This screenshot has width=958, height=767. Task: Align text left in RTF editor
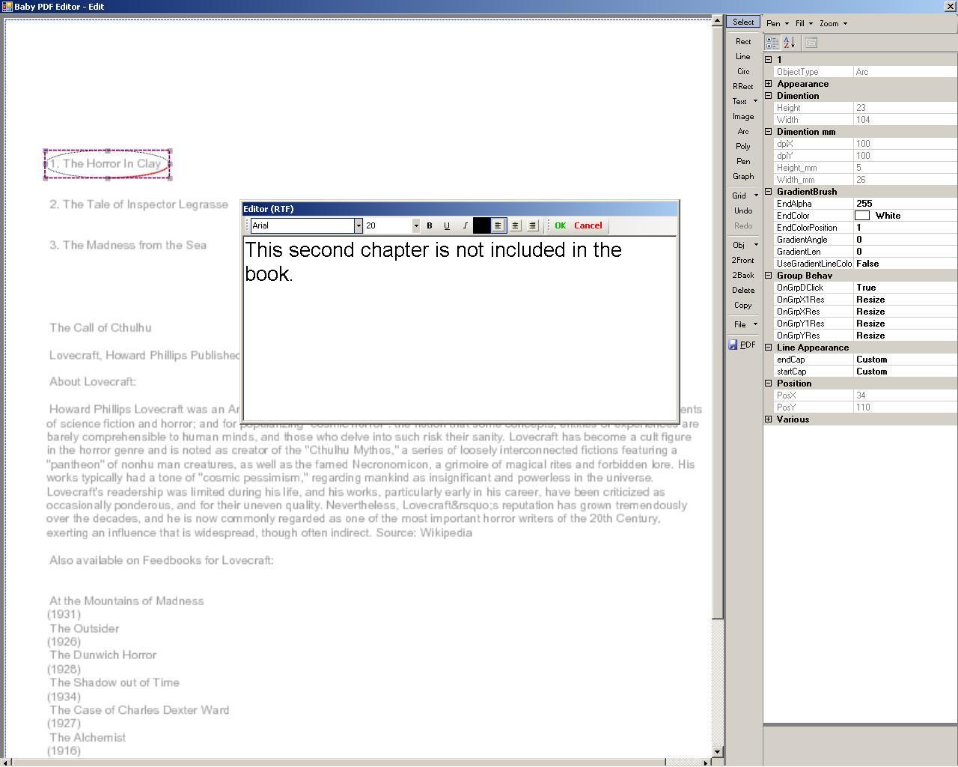point(498,225)
